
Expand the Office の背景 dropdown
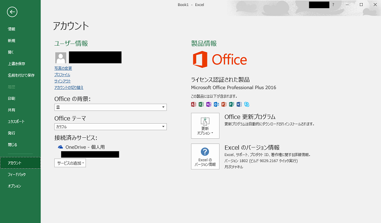point(111,107)
